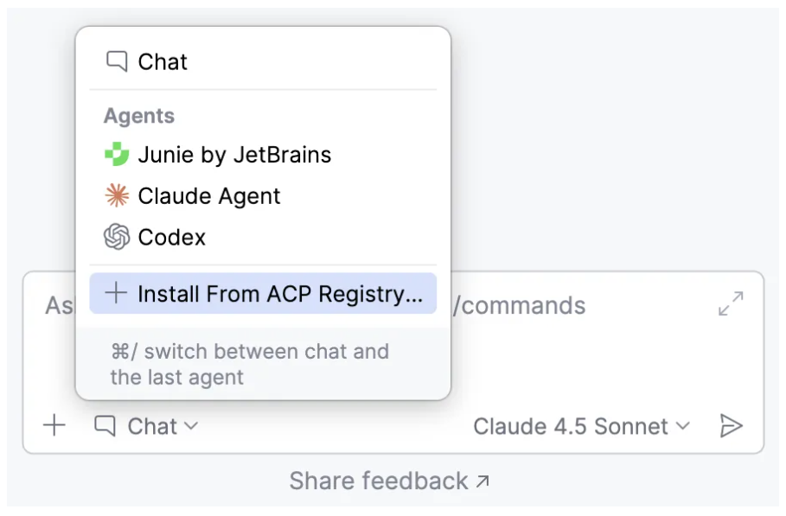The image size is (786, 516).
Task: Open the Share feedback link
Action: coord(379,481)
